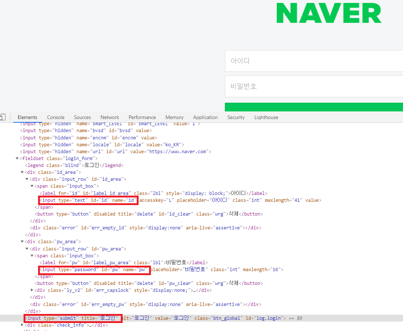403x331 pixels.
Task: Focus the 아이디 input field
Action: (x=314, y=61)
